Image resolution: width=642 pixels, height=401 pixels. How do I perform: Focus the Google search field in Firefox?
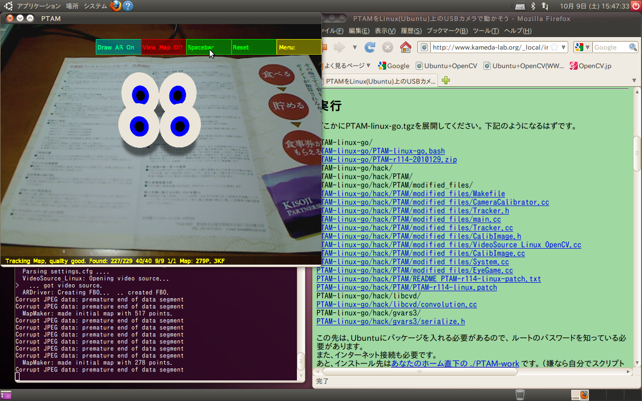610,47
